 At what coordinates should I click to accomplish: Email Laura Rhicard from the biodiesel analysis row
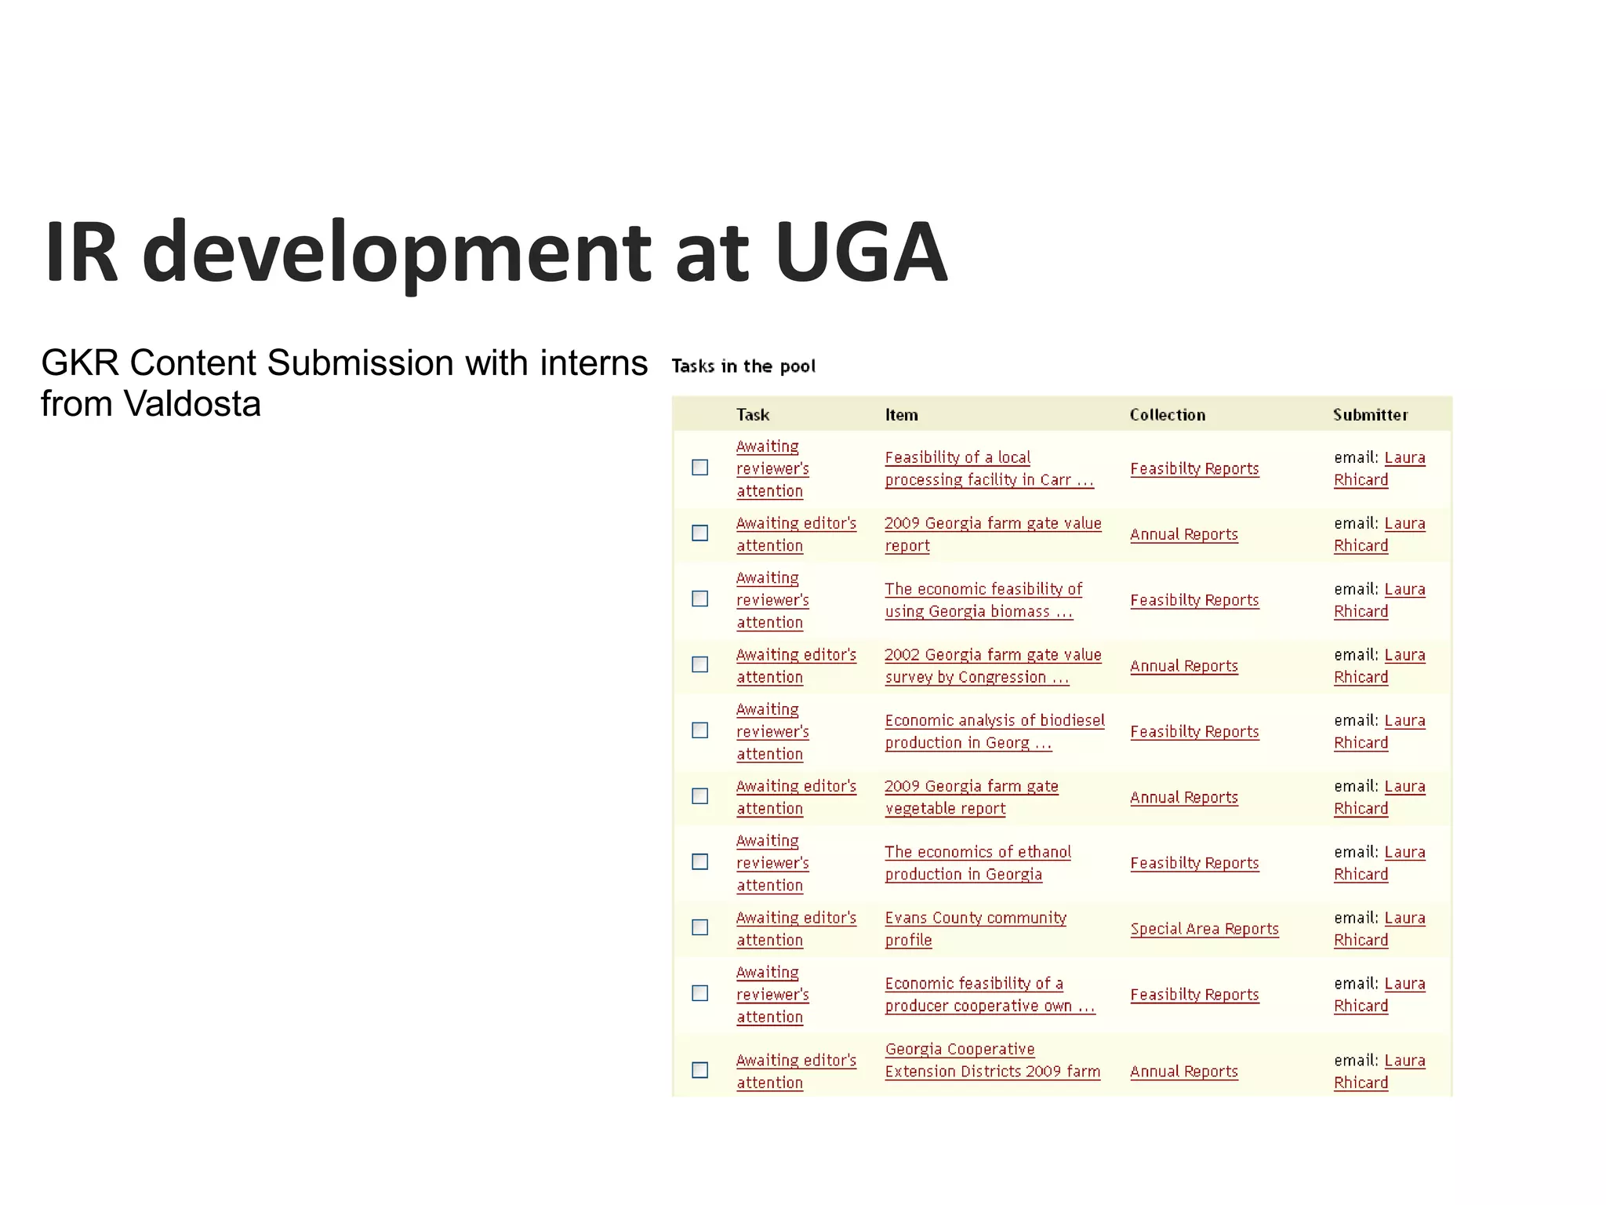click(x=1379, y=731)
